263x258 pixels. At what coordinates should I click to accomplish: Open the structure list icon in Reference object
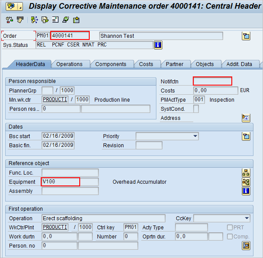246,173
